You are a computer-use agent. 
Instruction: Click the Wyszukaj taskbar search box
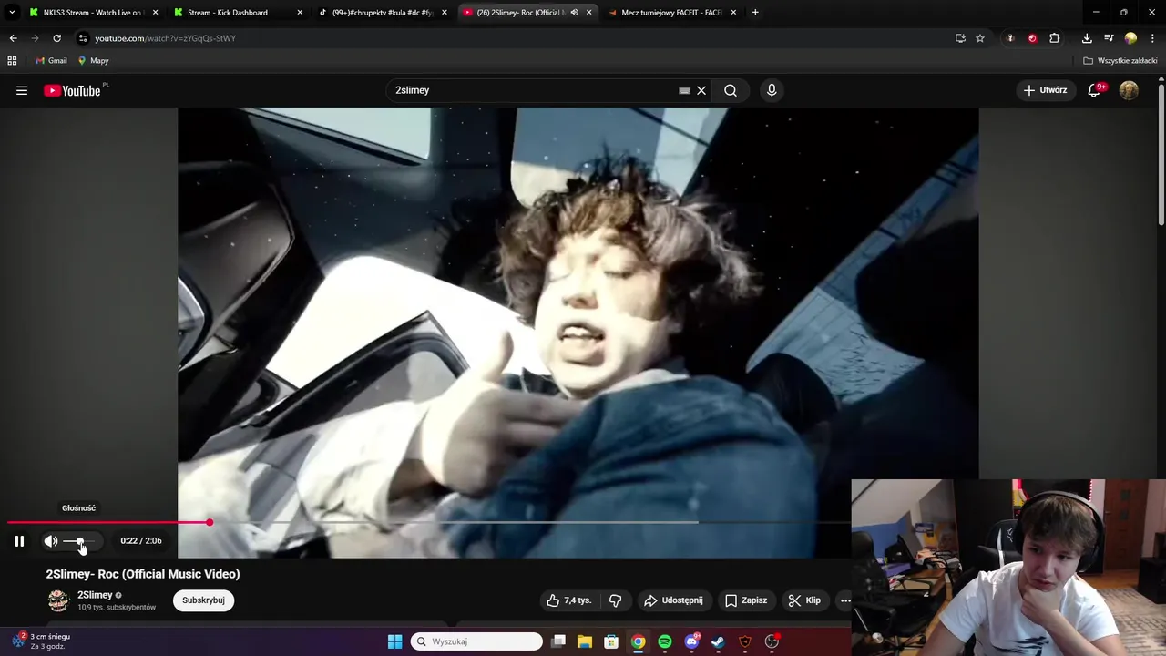click(x=476, y=641)
